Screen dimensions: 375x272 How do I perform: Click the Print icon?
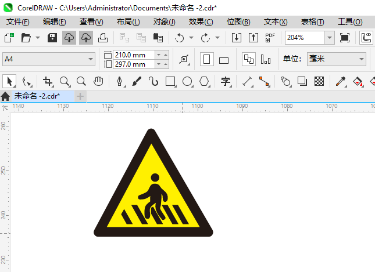pos(103,38)
